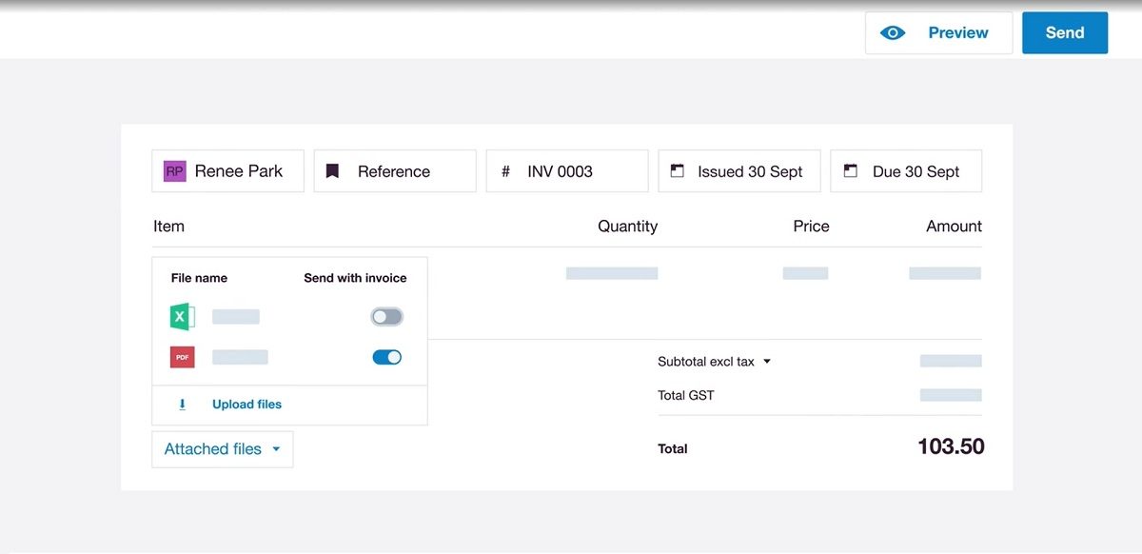Select the Item column header

coord(168,226)
